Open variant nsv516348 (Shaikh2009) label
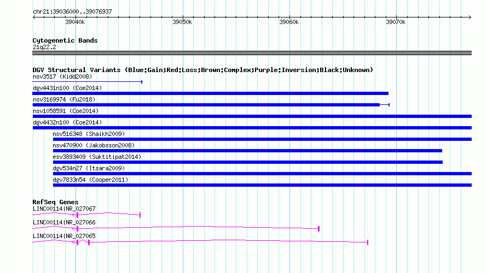 click(89, 134)
